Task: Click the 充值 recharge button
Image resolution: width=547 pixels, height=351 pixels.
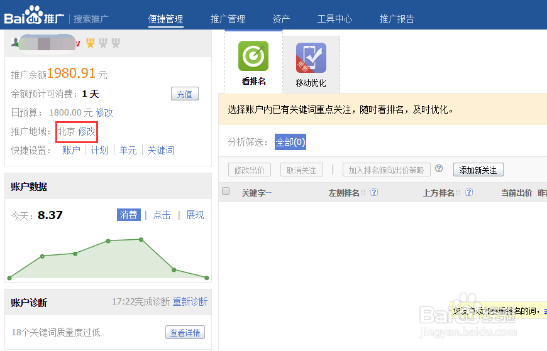Action: click(x=185, y=94)
